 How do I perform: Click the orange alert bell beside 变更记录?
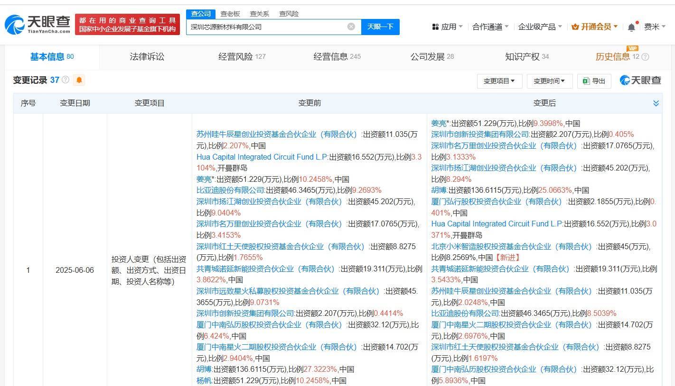point(79,80)
